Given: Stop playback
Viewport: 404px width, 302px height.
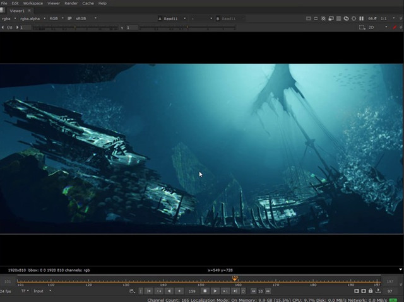Looking at the screenshot, I should [205, 291].
